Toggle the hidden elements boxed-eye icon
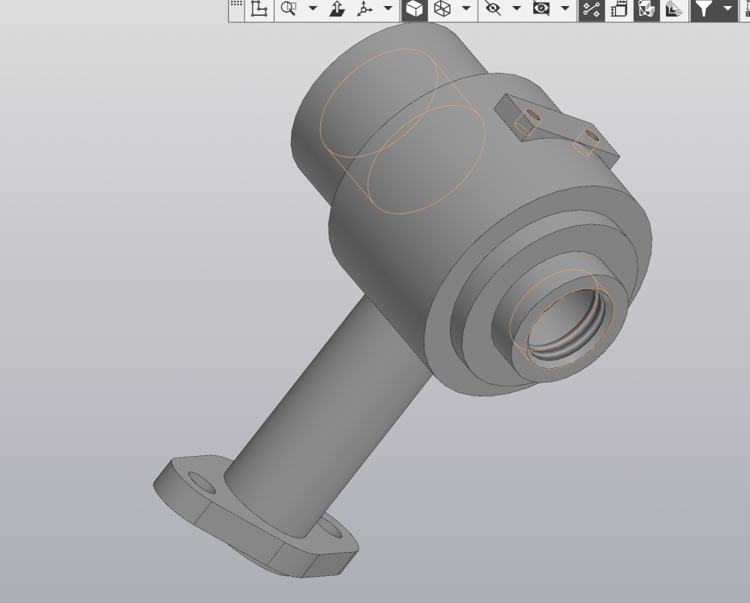Screen dimensions: 750x603 point(541,8)
